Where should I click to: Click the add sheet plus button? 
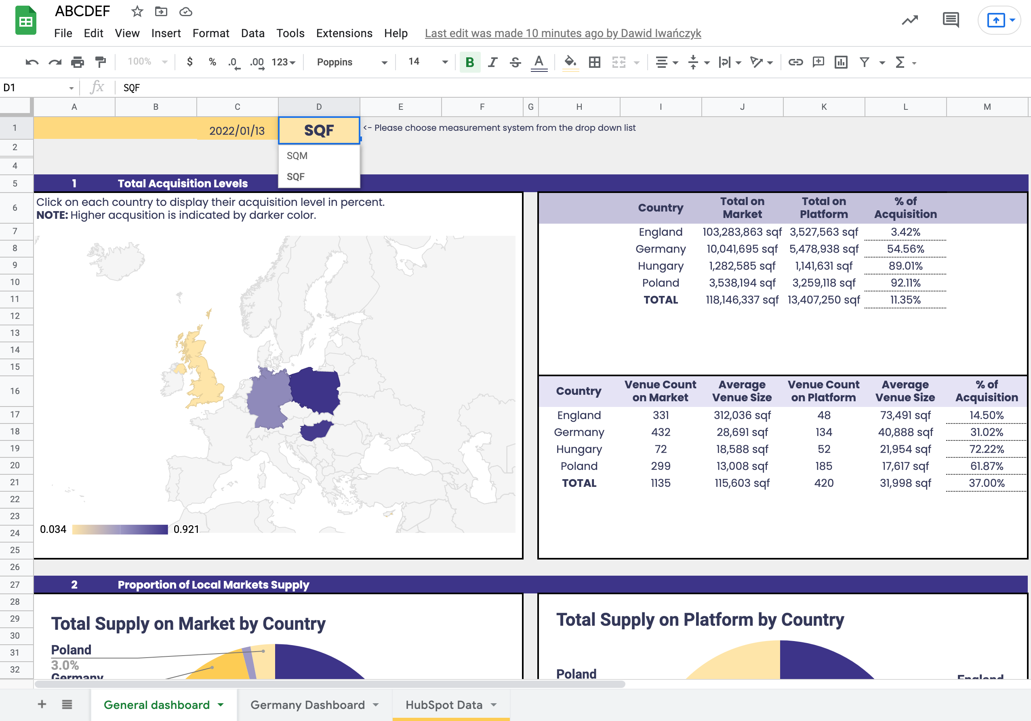click(x=42, y=704)
